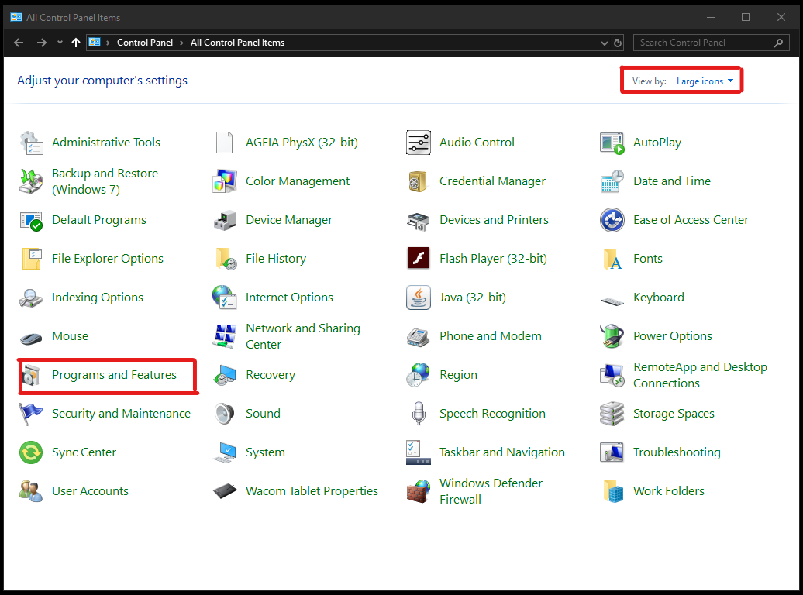The width and height of the screenshot is (803, 595).
Task: Expand the address bar history dropdown
Action: pyautogui.click(x=604, y=43)
